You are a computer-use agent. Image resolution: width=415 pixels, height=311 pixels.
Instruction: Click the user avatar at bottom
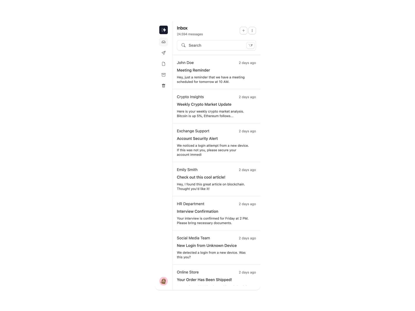click(x=163, y=281)
